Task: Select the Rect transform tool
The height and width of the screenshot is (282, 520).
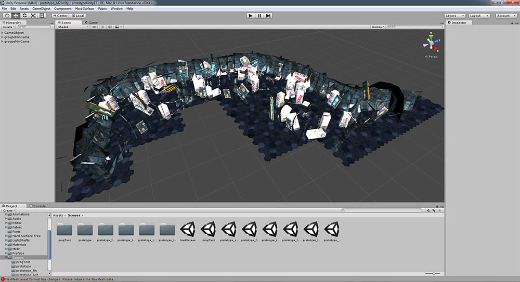Action: point(42,16)
